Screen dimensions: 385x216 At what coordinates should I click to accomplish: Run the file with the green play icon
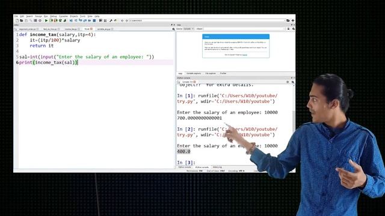46,20
